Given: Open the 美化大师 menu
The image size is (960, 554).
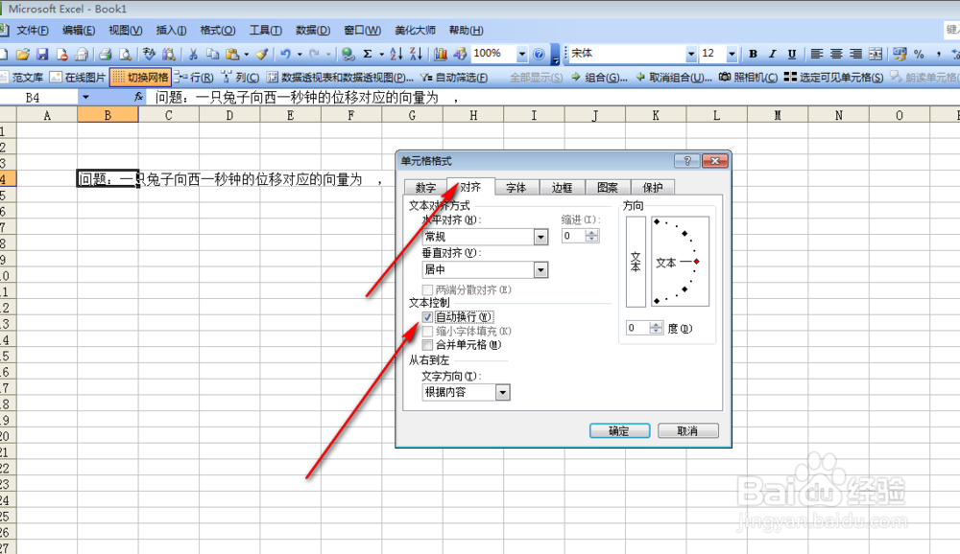Looking at the screenshot, I should [415, 30].
